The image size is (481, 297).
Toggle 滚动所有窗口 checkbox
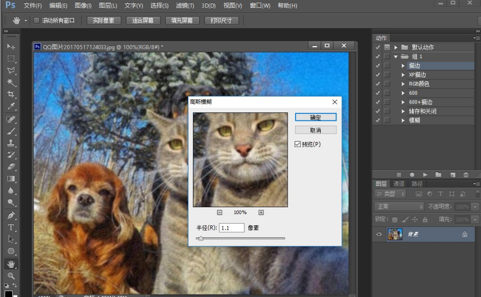[37, 21]
